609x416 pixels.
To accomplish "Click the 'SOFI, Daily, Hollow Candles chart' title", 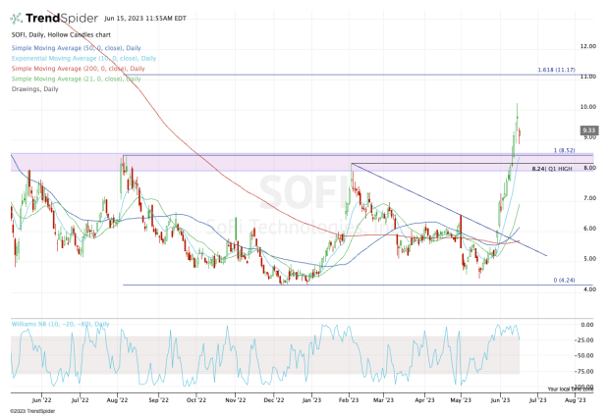I will 61,35.
